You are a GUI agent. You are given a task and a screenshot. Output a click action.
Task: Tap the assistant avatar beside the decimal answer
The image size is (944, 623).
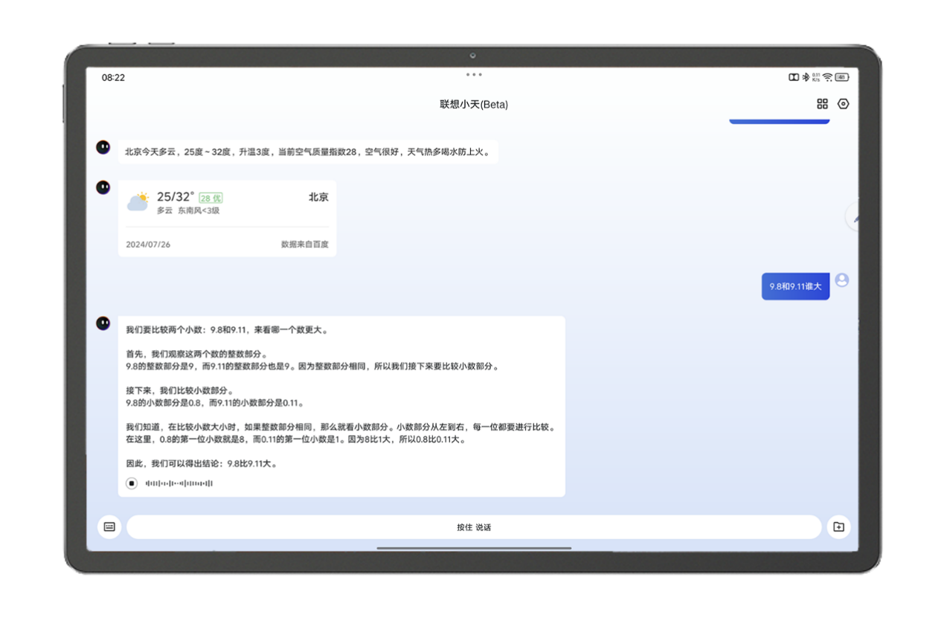coord(103,323)
